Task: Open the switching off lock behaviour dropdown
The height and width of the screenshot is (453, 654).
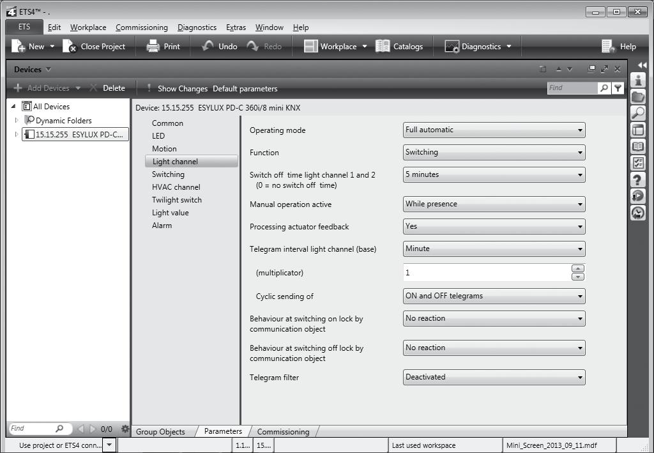Action: (x=494, y=348)
